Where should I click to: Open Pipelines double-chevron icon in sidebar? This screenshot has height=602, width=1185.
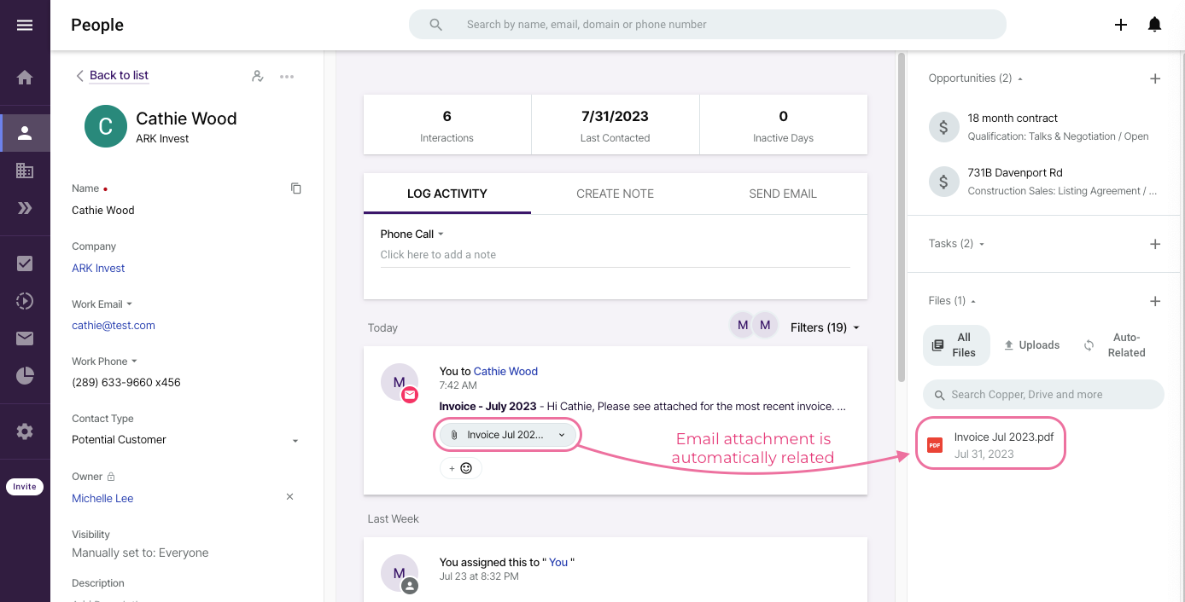click(x=25, y=208)
